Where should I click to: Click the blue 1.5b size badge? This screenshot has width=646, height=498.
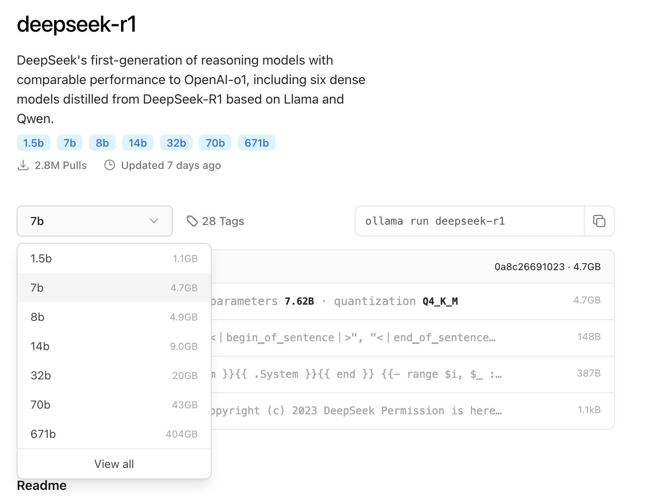(33, 143)
